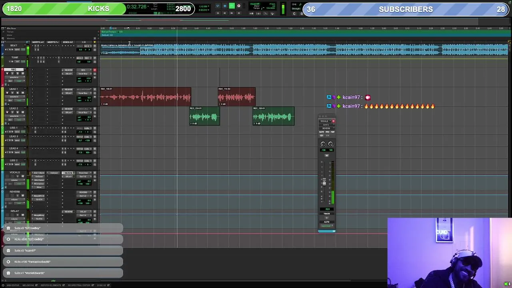This screenshot has width=512, height=288.
Task: Record-enable the REC track
Action: [7, 74]
